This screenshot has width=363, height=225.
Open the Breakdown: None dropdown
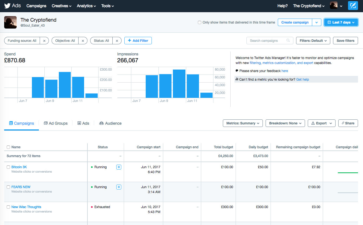285,123
